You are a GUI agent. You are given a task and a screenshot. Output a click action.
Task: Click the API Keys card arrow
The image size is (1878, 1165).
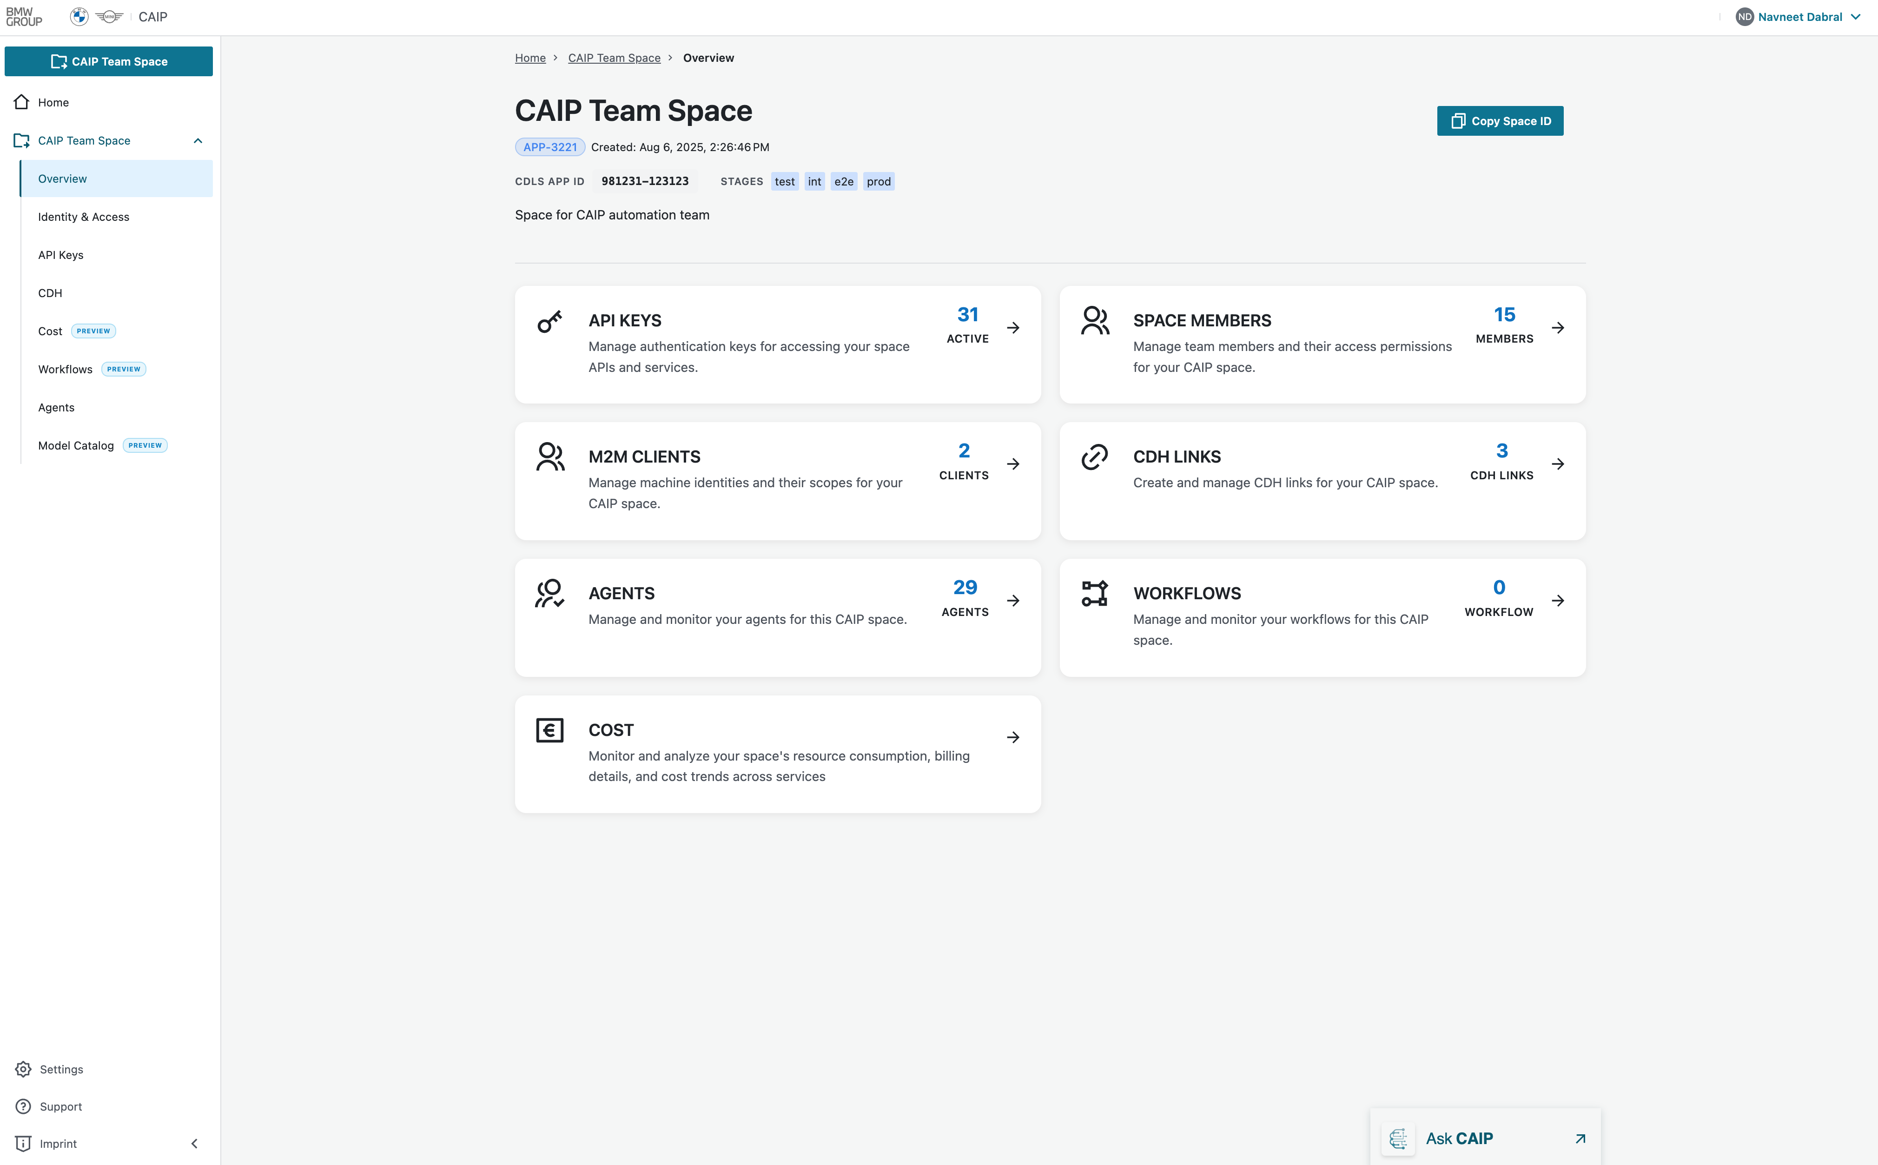[1013, 327]
